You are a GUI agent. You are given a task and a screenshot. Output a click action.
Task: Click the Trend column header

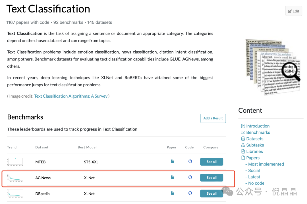pos(12,147)
